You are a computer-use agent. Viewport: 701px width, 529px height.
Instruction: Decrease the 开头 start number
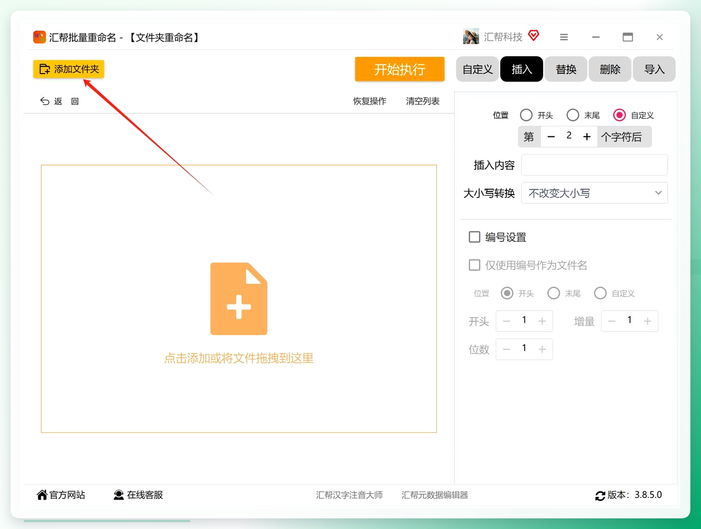(x=506, y=321)
